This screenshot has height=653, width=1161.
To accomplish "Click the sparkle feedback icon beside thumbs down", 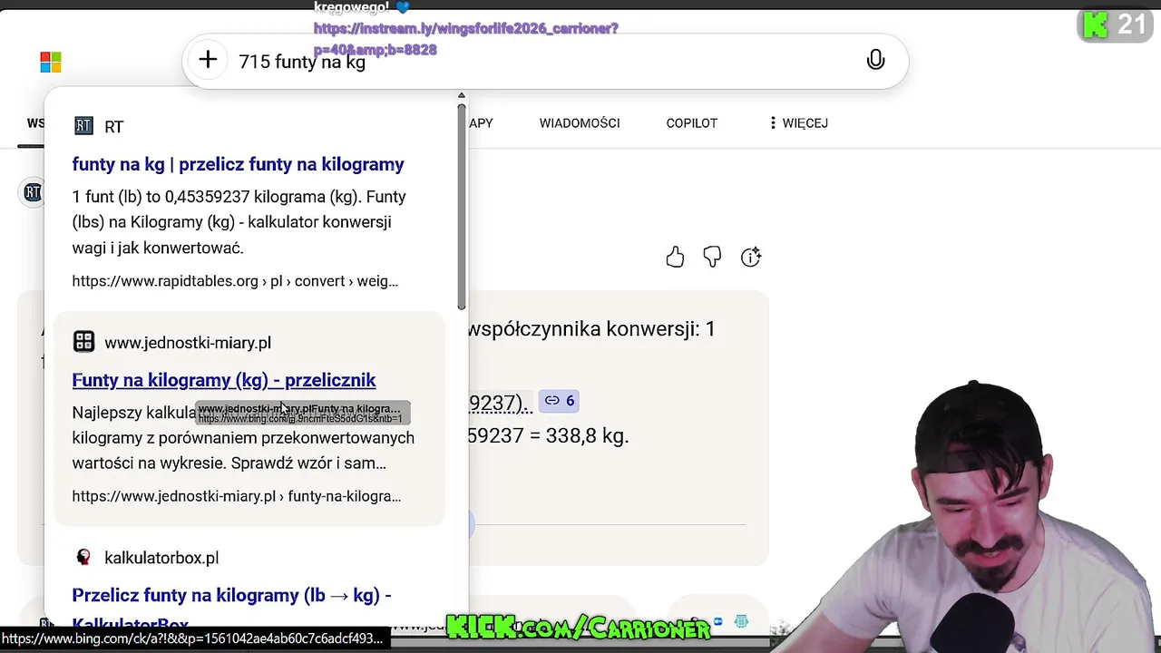I will (x=751, y=258).
